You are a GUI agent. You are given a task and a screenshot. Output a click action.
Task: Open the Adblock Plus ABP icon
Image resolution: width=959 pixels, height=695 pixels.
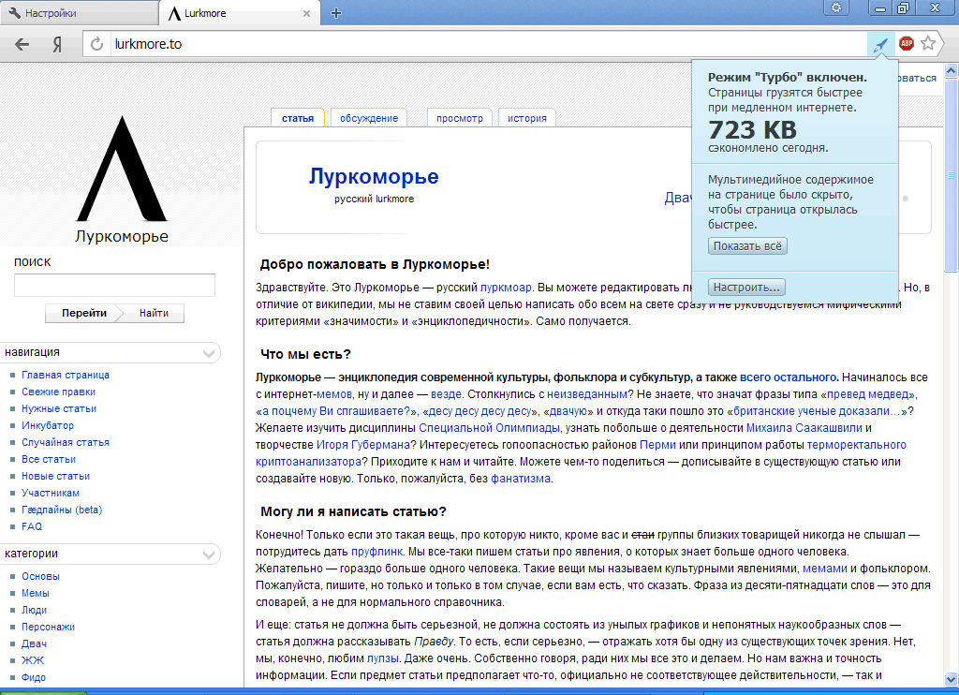coord(907,43)
